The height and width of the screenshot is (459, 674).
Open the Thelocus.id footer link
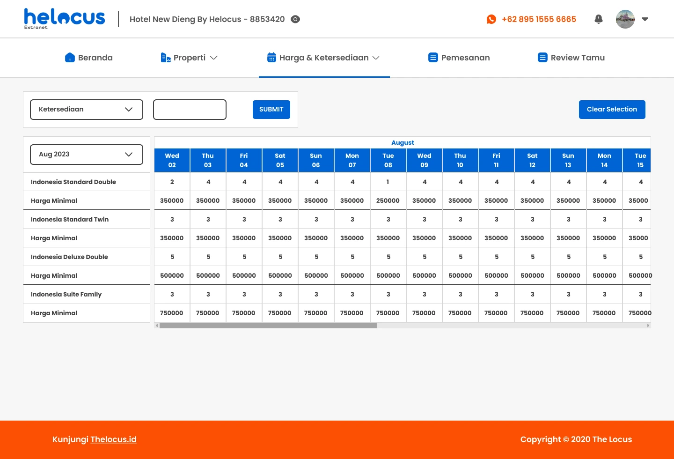(113, 439)
